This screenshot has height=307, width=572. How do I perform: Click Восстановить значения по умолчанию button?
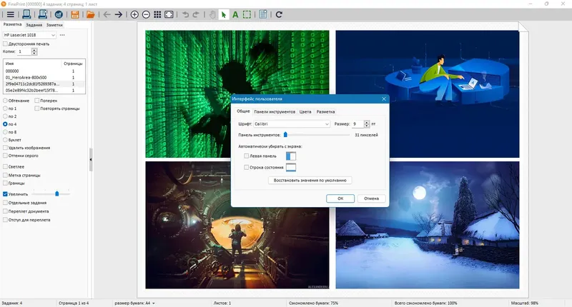click(x=310, y=180)
